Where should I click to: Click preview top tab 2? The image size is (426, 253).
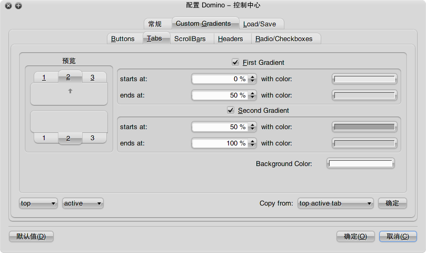click(70, 76)
